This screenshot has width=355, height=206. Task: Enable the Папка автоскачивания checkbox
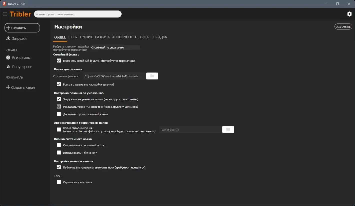[x=59, y=129]
